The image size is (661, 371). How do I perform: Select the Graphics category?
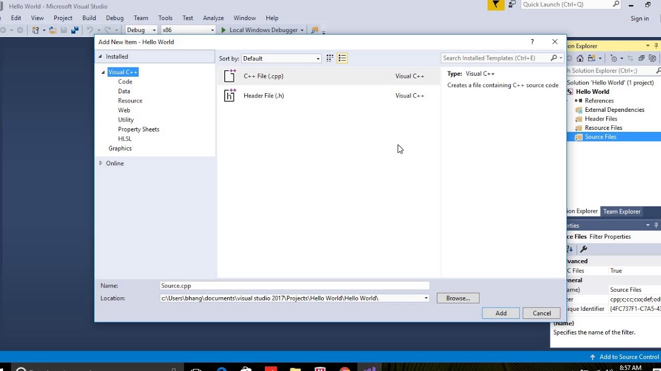(120, 148)
